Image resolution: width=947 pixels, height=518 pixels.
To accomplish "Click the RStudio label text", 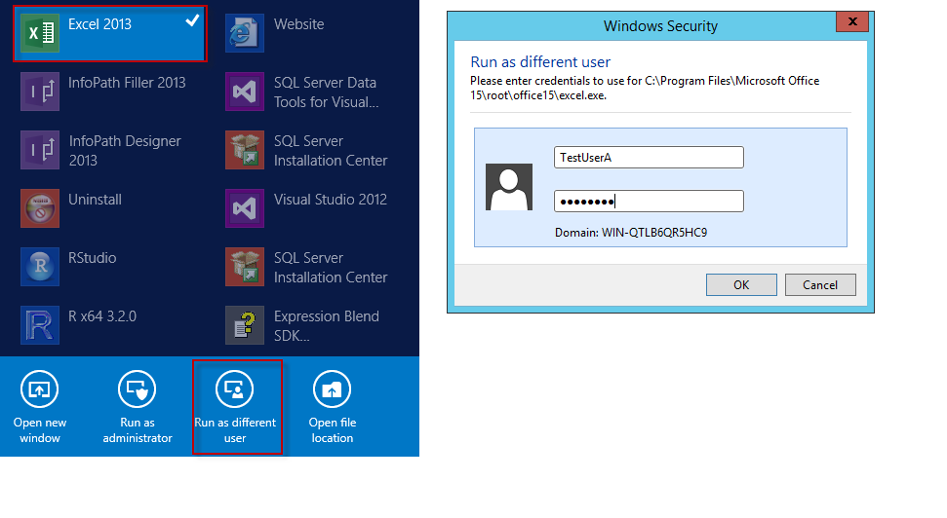I will pyautogui.click(x=93, y=258).
